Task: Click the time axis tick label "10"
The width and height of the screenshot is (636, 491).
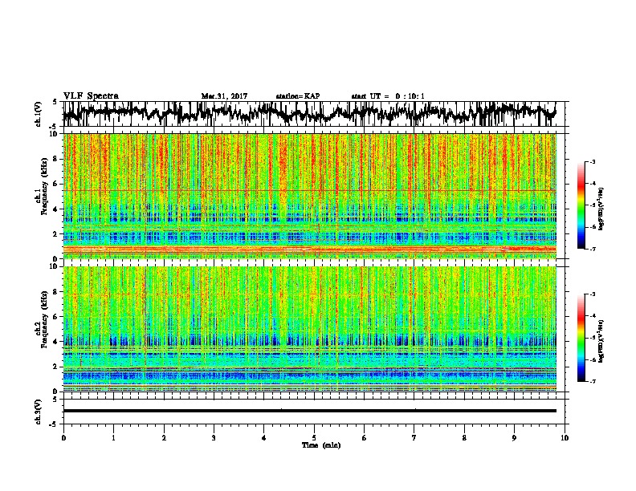Action: [565, 438]
